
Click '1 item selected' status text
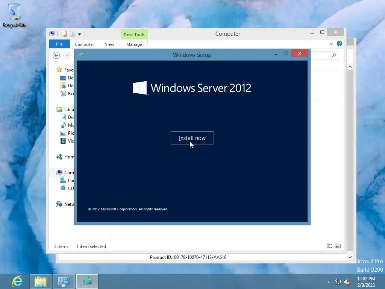point(91,246)
